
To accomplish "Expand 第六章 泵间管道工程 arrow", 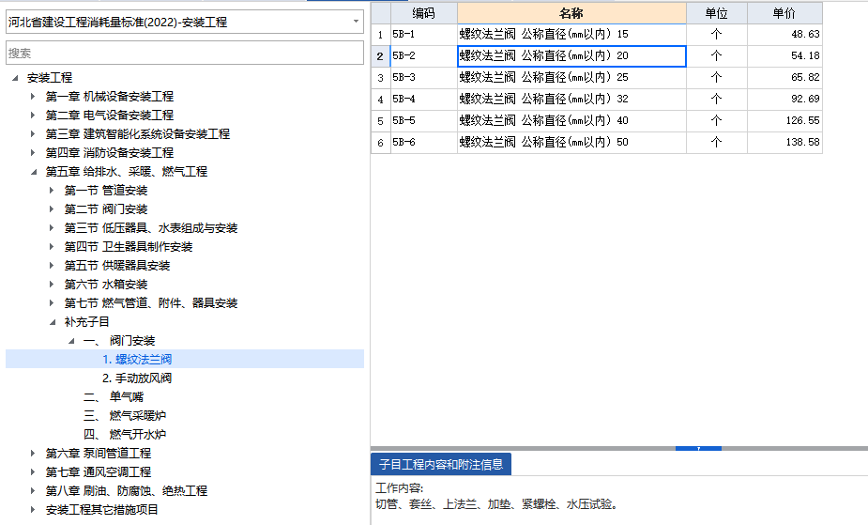I will (33, 454).
